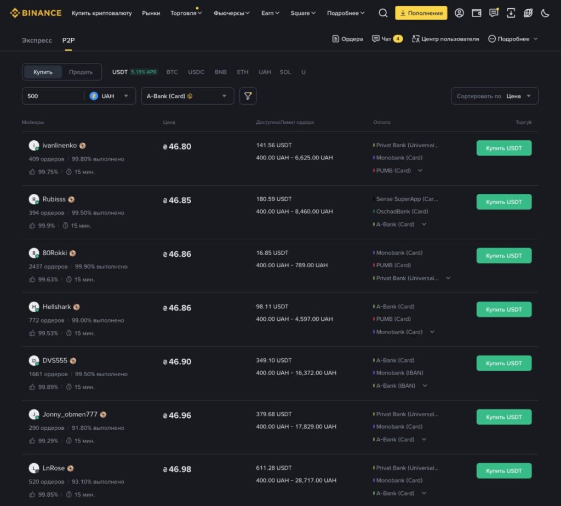Click verified badge next to LnRose
Image resolution: width=561 pixels, height=506 pixels.
click(71, 468)
